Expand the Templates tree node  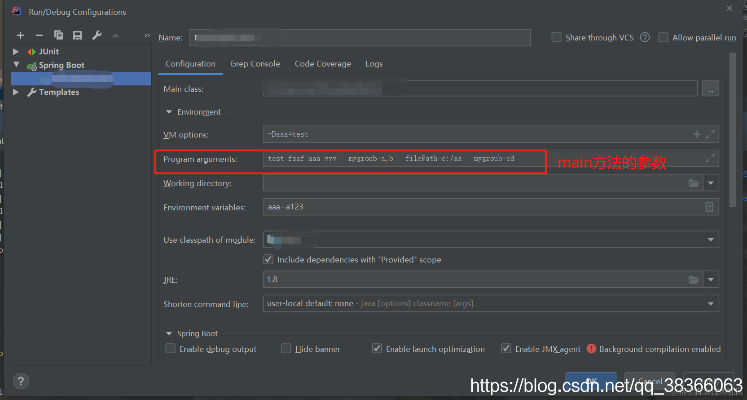[x=16, y=92]
